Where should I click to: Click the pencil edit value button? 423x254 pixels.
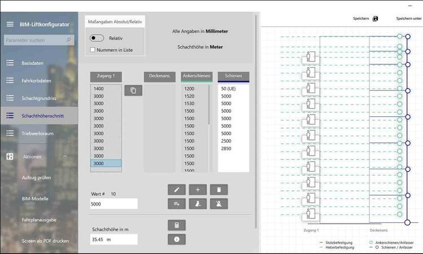[x=177, y=190]
